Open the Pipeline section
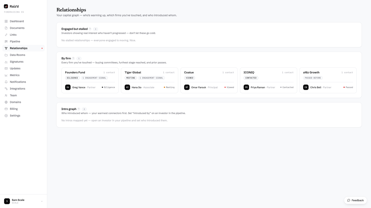 pyautogui.click(x=23, y=42)
